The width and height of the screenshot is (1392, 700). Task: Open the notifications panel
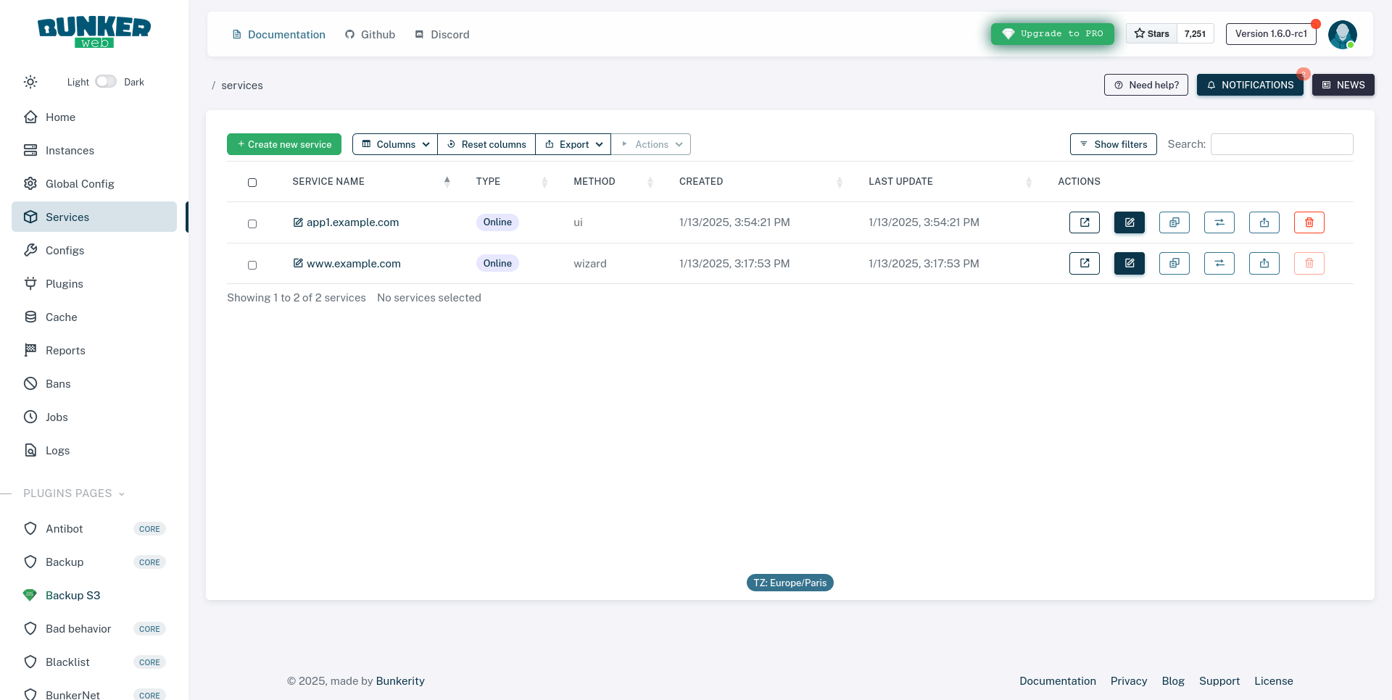coord(1249,85)
